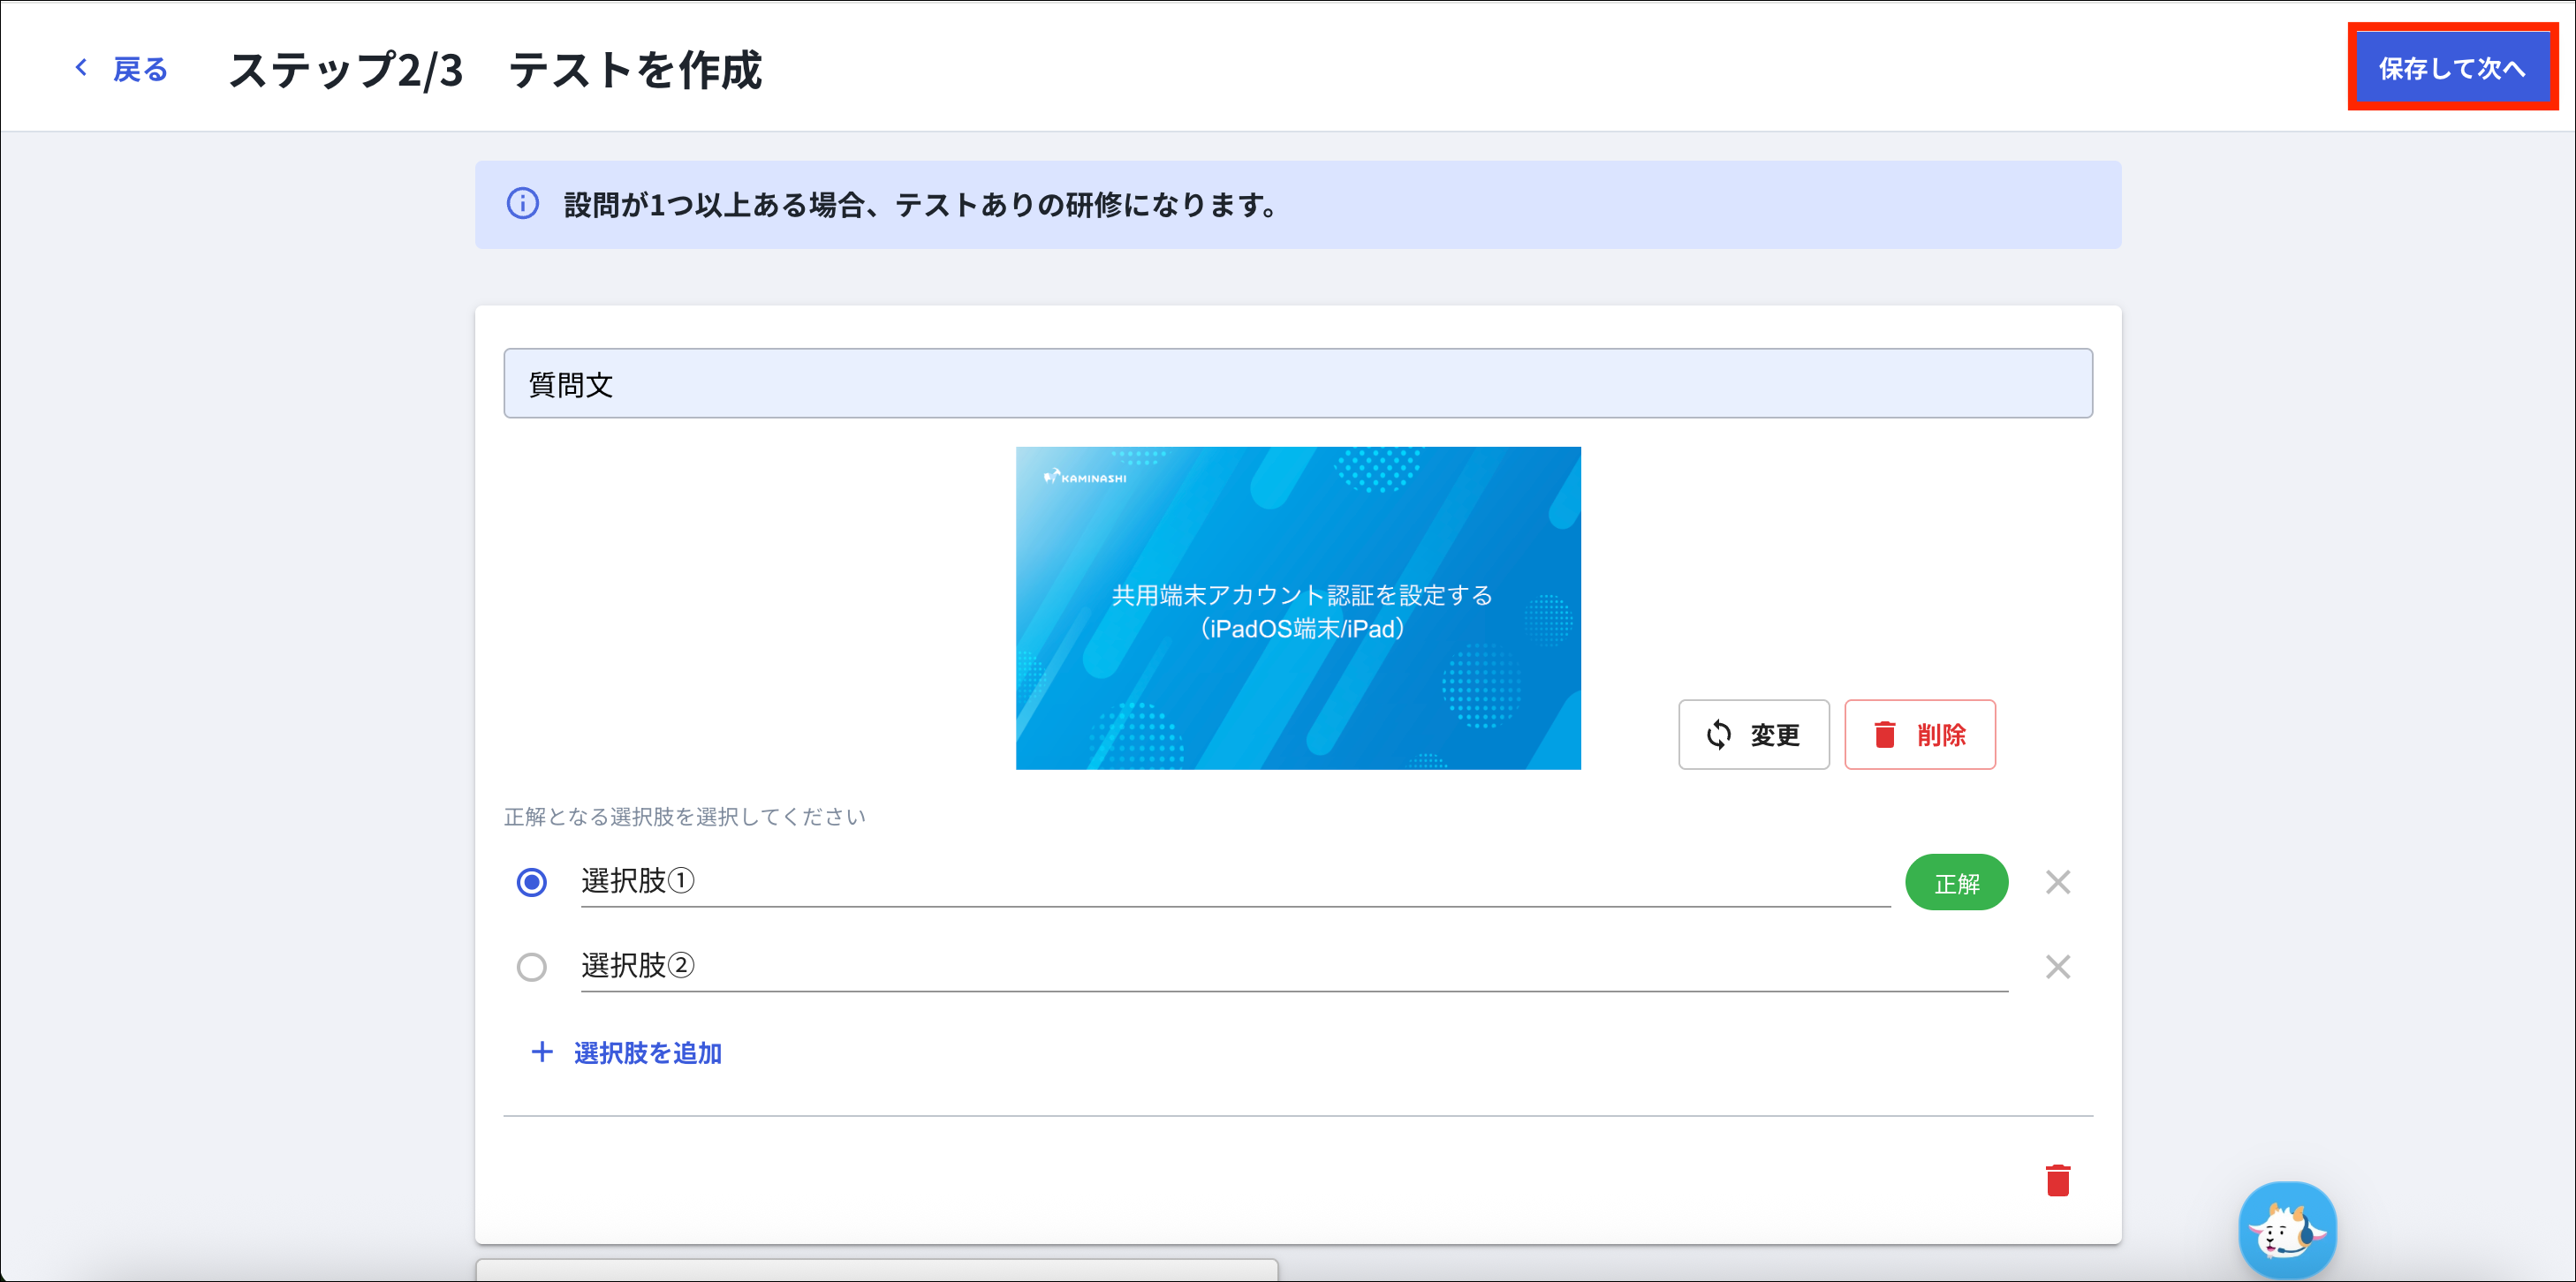The image size is (2576, 1282).
Task: Click the info circle icon in banner
Action: pyautogui.click(x=523, y=204)
